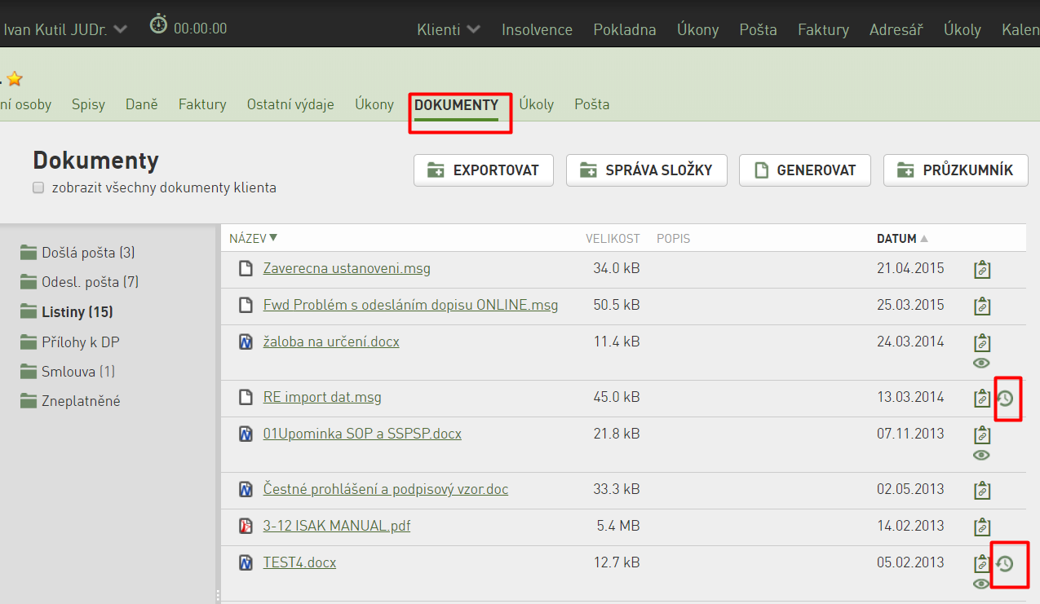Click clipboard icon for 3-12 ISAK MANUAL.pdf row

(x=982, y=527)
